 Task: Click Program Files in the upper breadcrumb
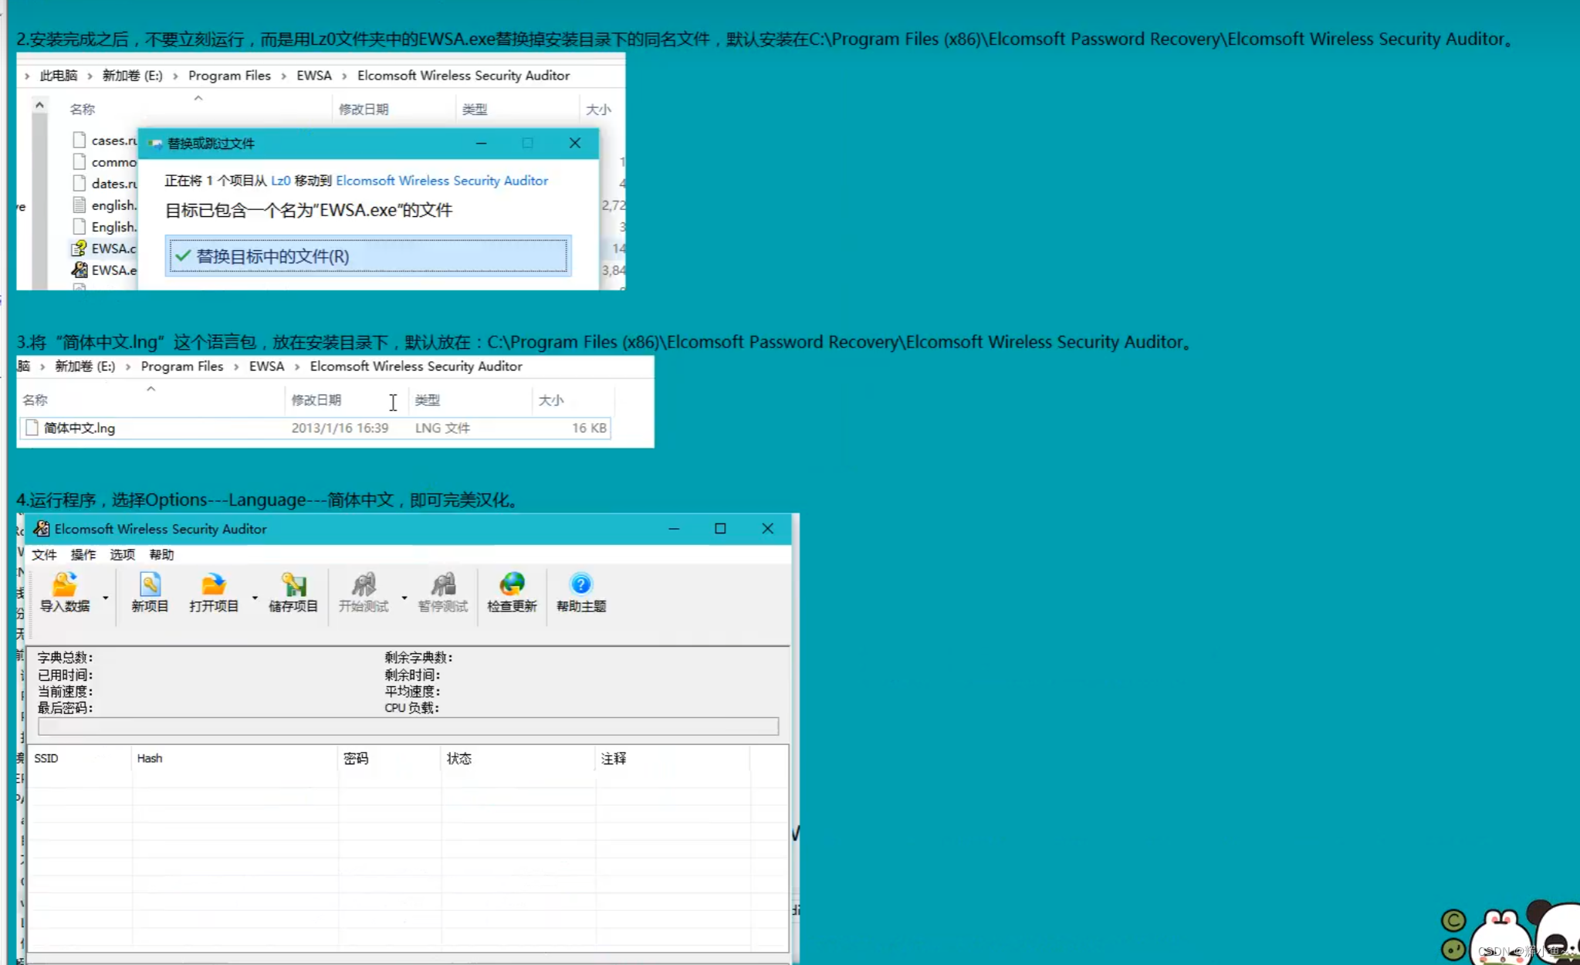click(229, 76)
